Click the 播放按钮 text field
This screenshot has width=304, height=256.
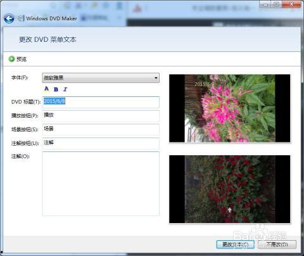click(x=101, y=116)
